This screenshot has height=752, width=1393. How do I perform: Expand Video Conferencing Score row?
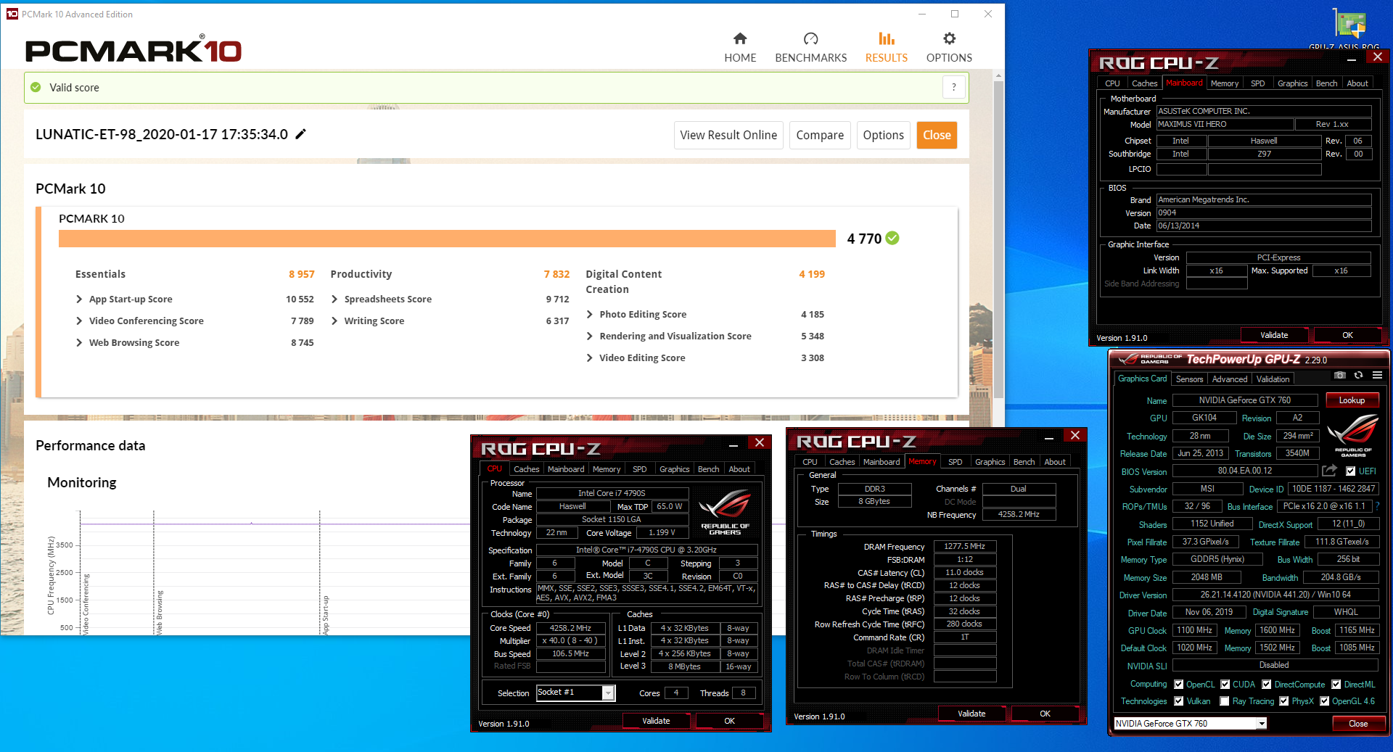(x=79, y=321)
